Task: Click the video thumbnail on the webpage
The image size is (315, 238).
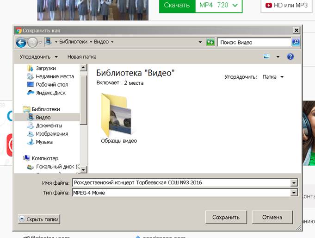Action: point(93,10)
